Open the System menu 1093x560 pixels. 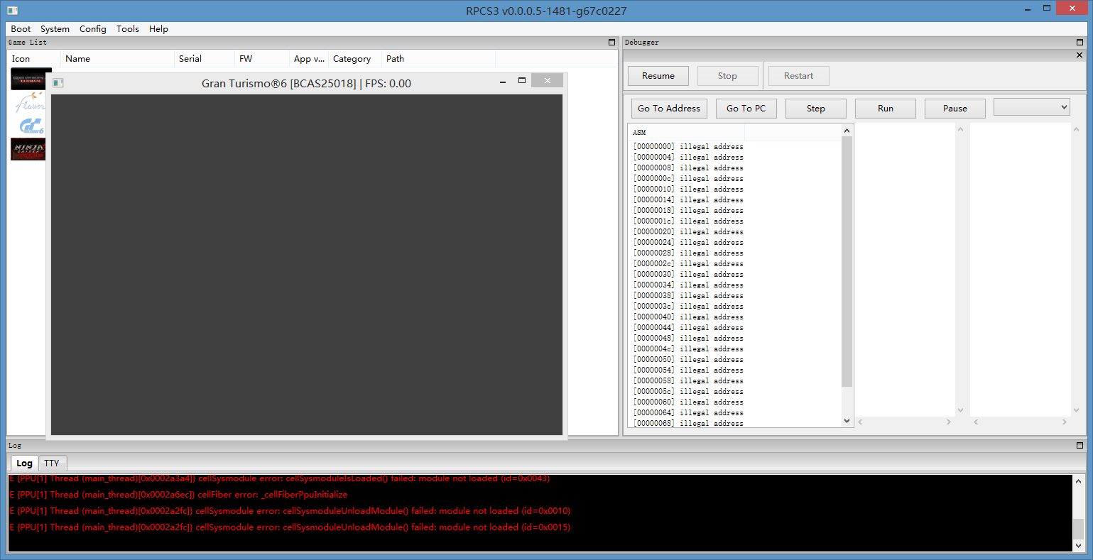[x=55, y=29]
